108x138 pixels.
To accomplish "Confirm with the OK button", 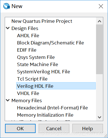I will pos(20,129).
